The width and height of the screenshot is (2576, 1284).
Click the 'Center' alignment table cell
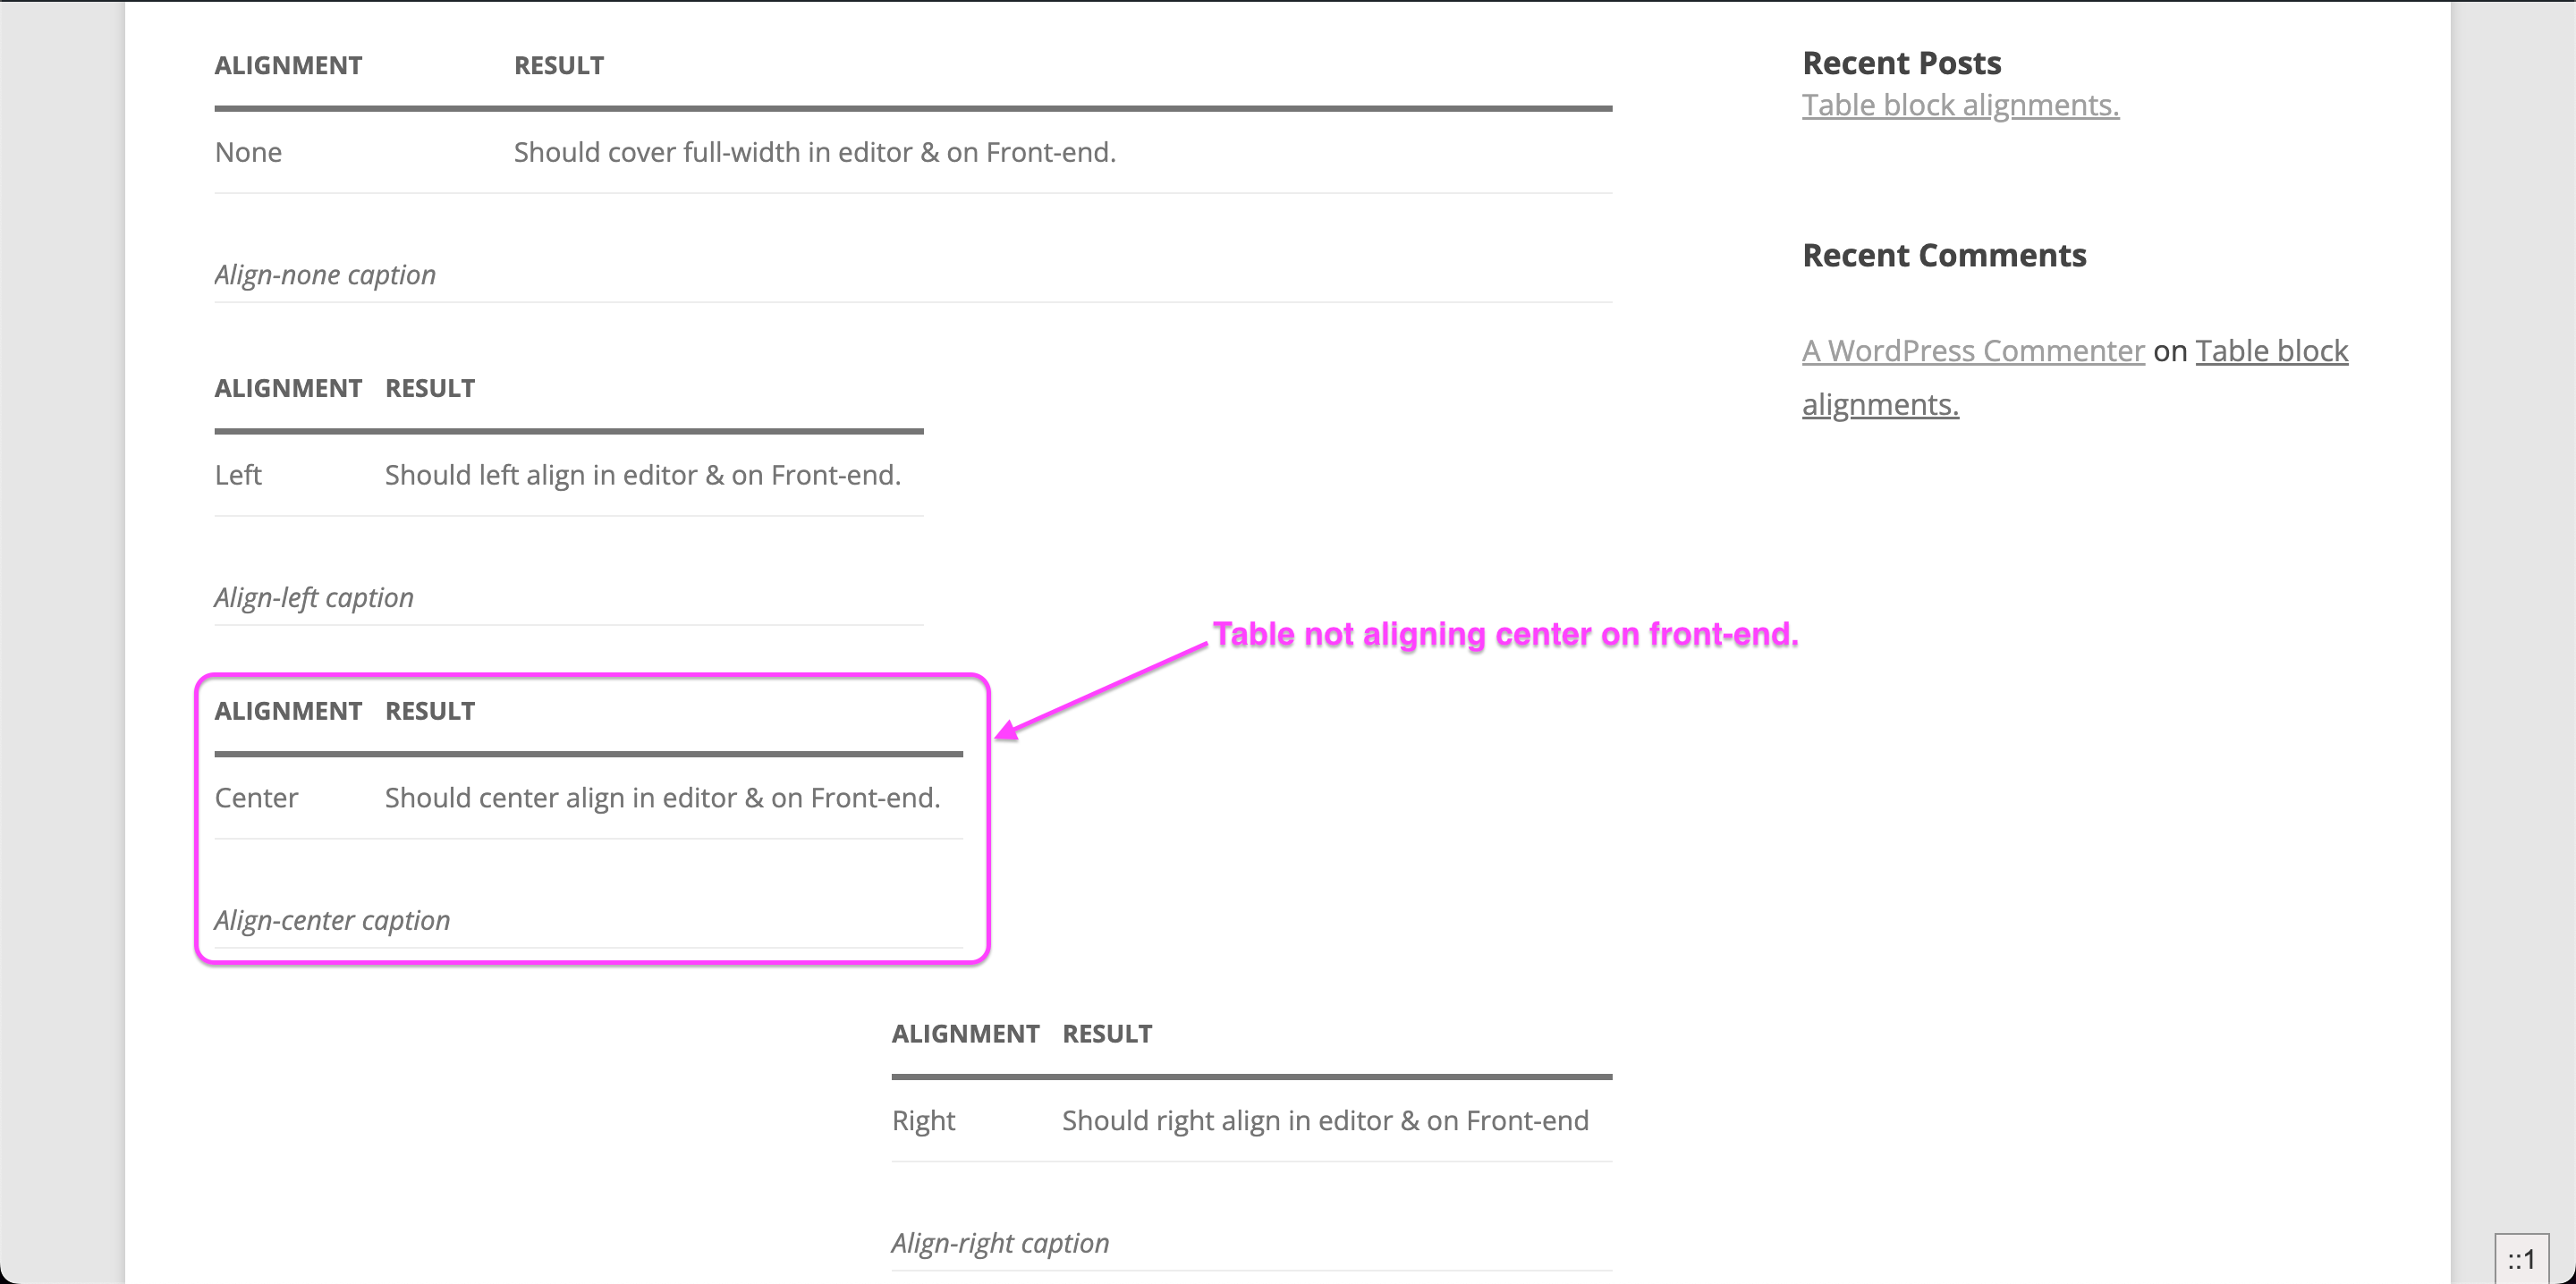256,798
